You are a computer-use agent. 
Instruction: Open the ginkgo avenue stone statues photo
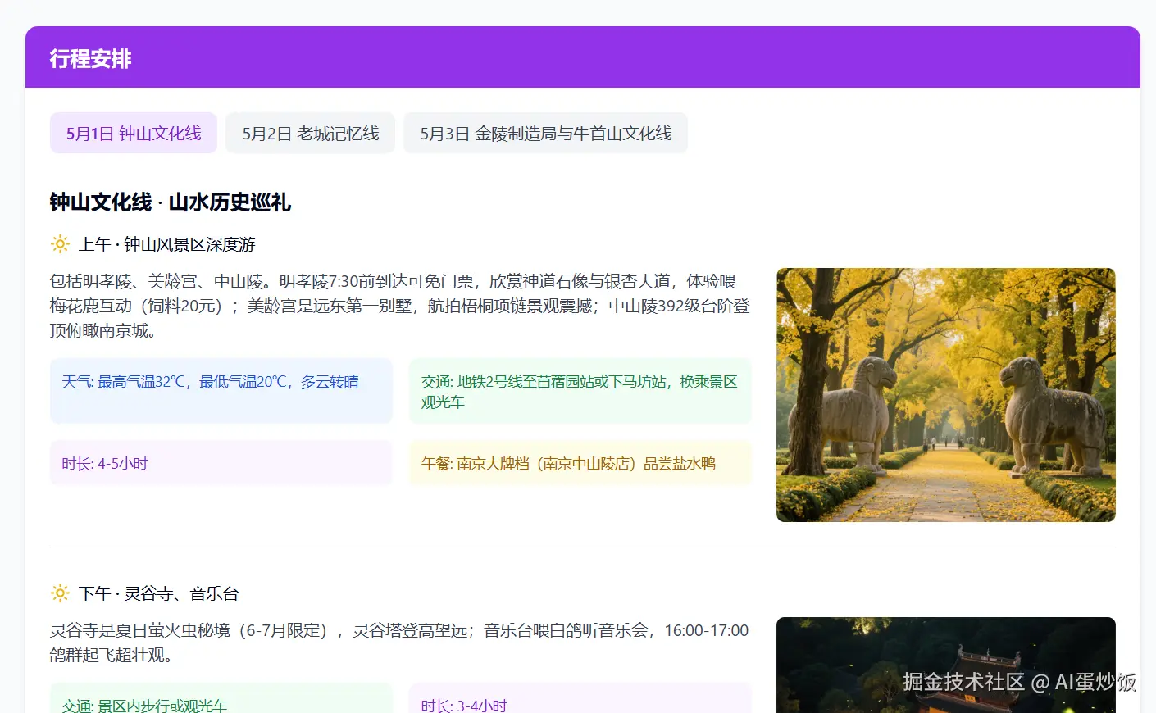click(x=946, y=395)
